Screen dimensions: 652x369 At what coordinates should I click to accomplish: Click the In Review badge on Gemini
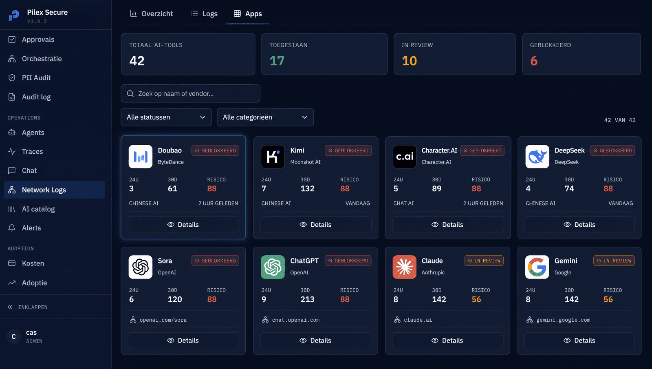click(x=614, y=261)
